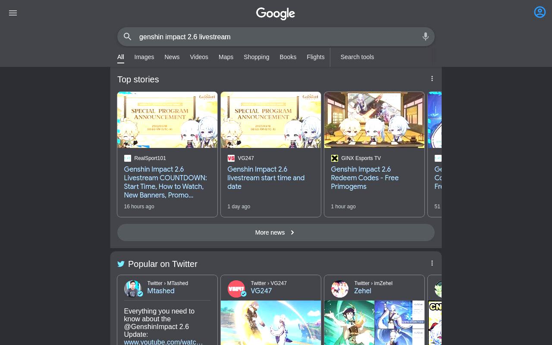Click the Top stories heading

(x=138, y=79)
